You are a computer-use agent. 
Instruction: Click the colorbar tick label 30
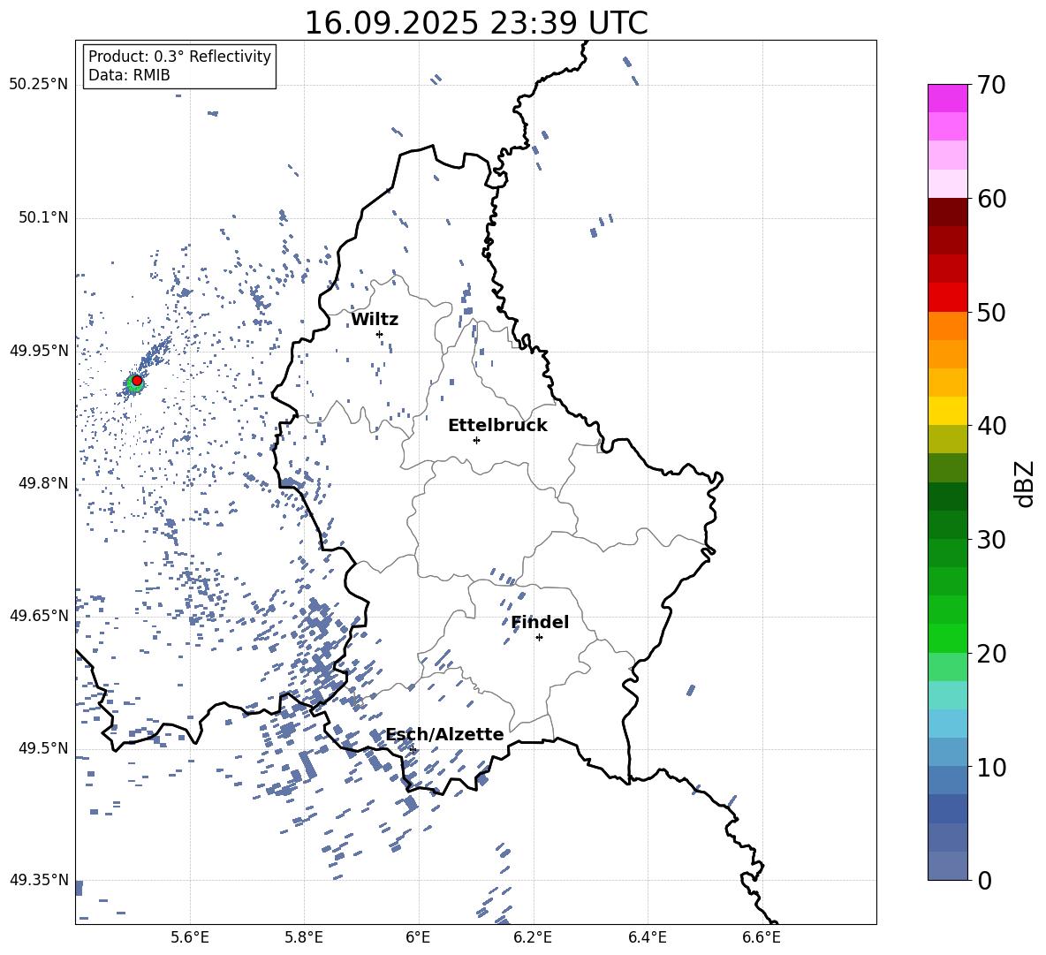(x=991, y=540)
